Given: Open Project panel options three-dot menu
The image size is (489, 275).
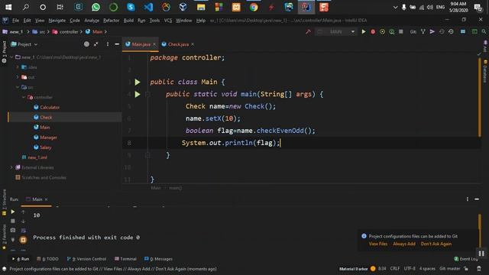Looking at the screenshot, I should [108, 44].
